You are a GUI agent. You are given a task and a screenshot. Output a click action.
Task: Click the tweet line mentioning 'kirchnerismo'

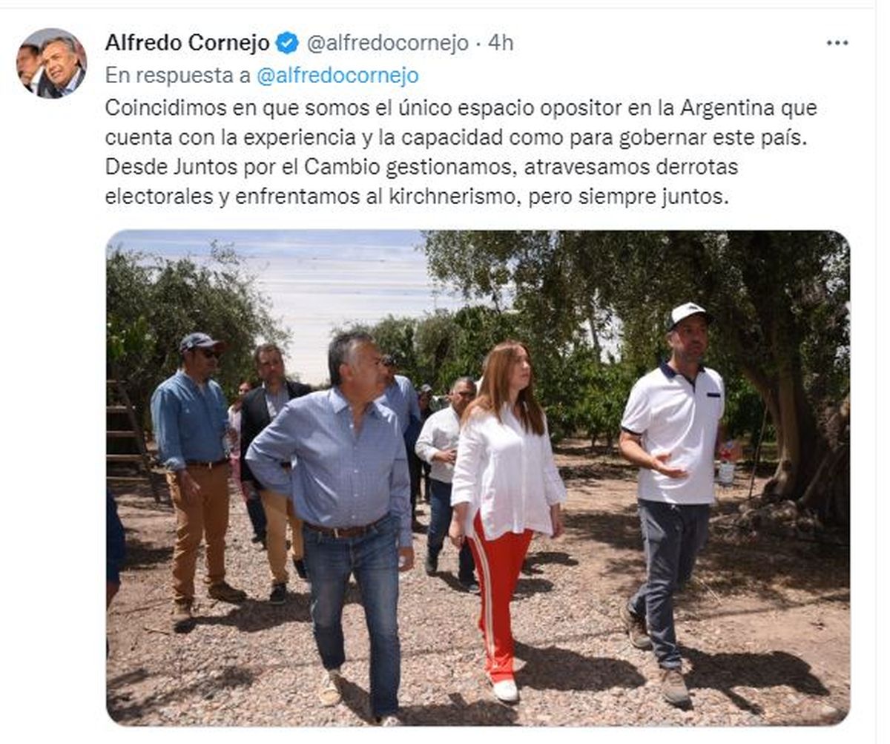[x=418, y=198]
